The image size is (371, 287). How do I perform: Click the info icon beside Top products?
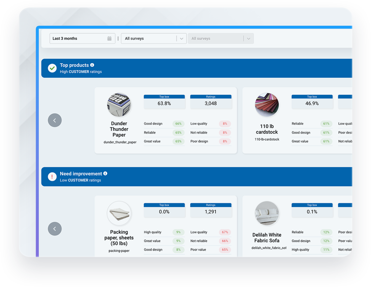92,65
